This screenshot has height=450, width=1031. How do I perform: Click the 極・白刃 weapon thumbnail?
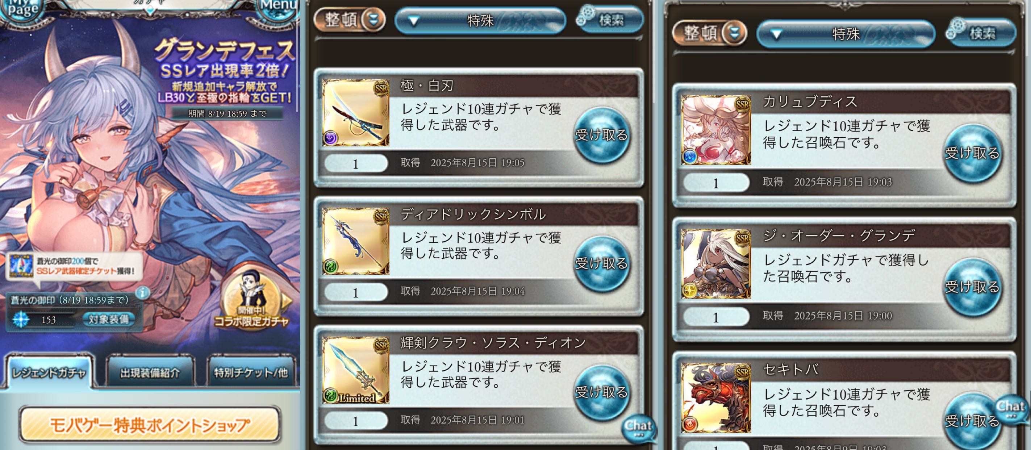356,112
